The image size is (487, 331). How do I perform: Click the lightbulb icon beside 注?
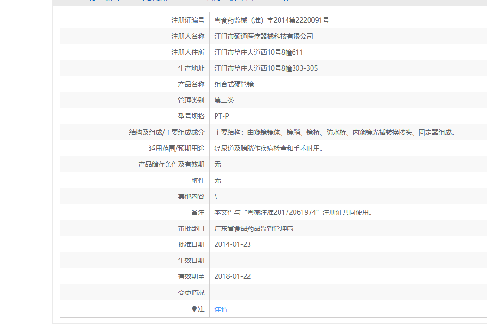pyautogui.click(x=194, y=308)
